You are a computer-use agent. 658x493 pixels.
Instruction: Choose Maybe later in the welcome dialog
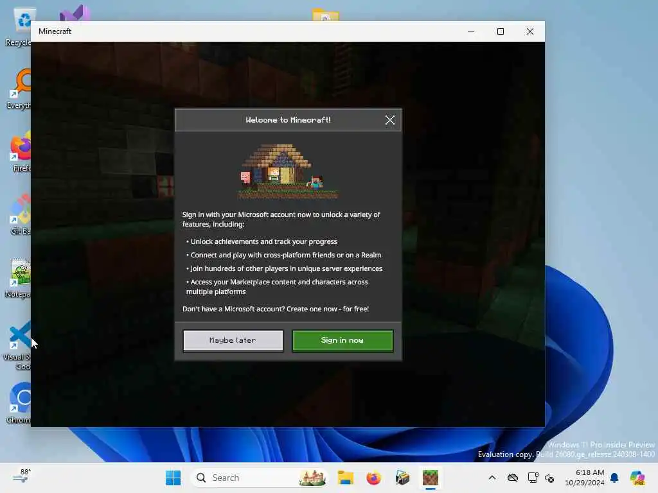point(233,340)
